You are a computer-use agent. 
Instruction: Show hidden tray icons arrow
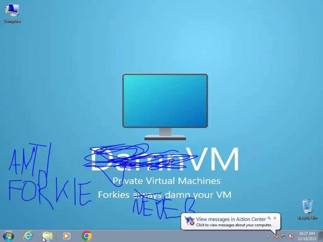click(268, 236)
